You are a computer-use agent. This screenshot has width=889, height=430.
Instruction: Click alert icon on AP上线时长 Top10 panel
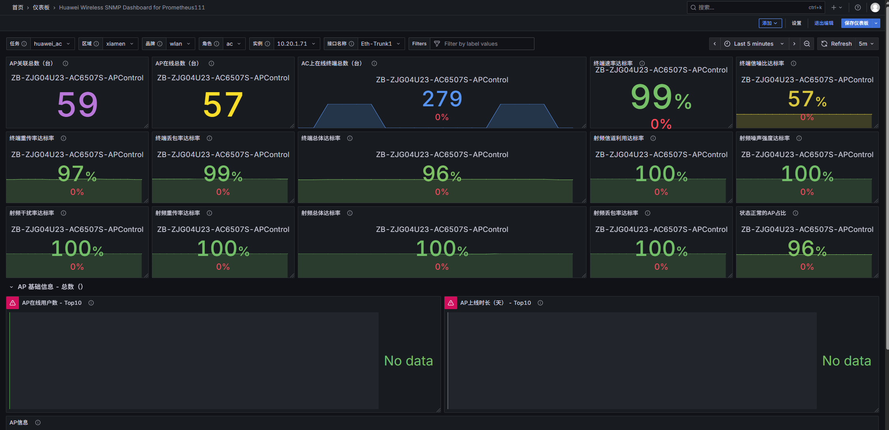pos(451,303)
